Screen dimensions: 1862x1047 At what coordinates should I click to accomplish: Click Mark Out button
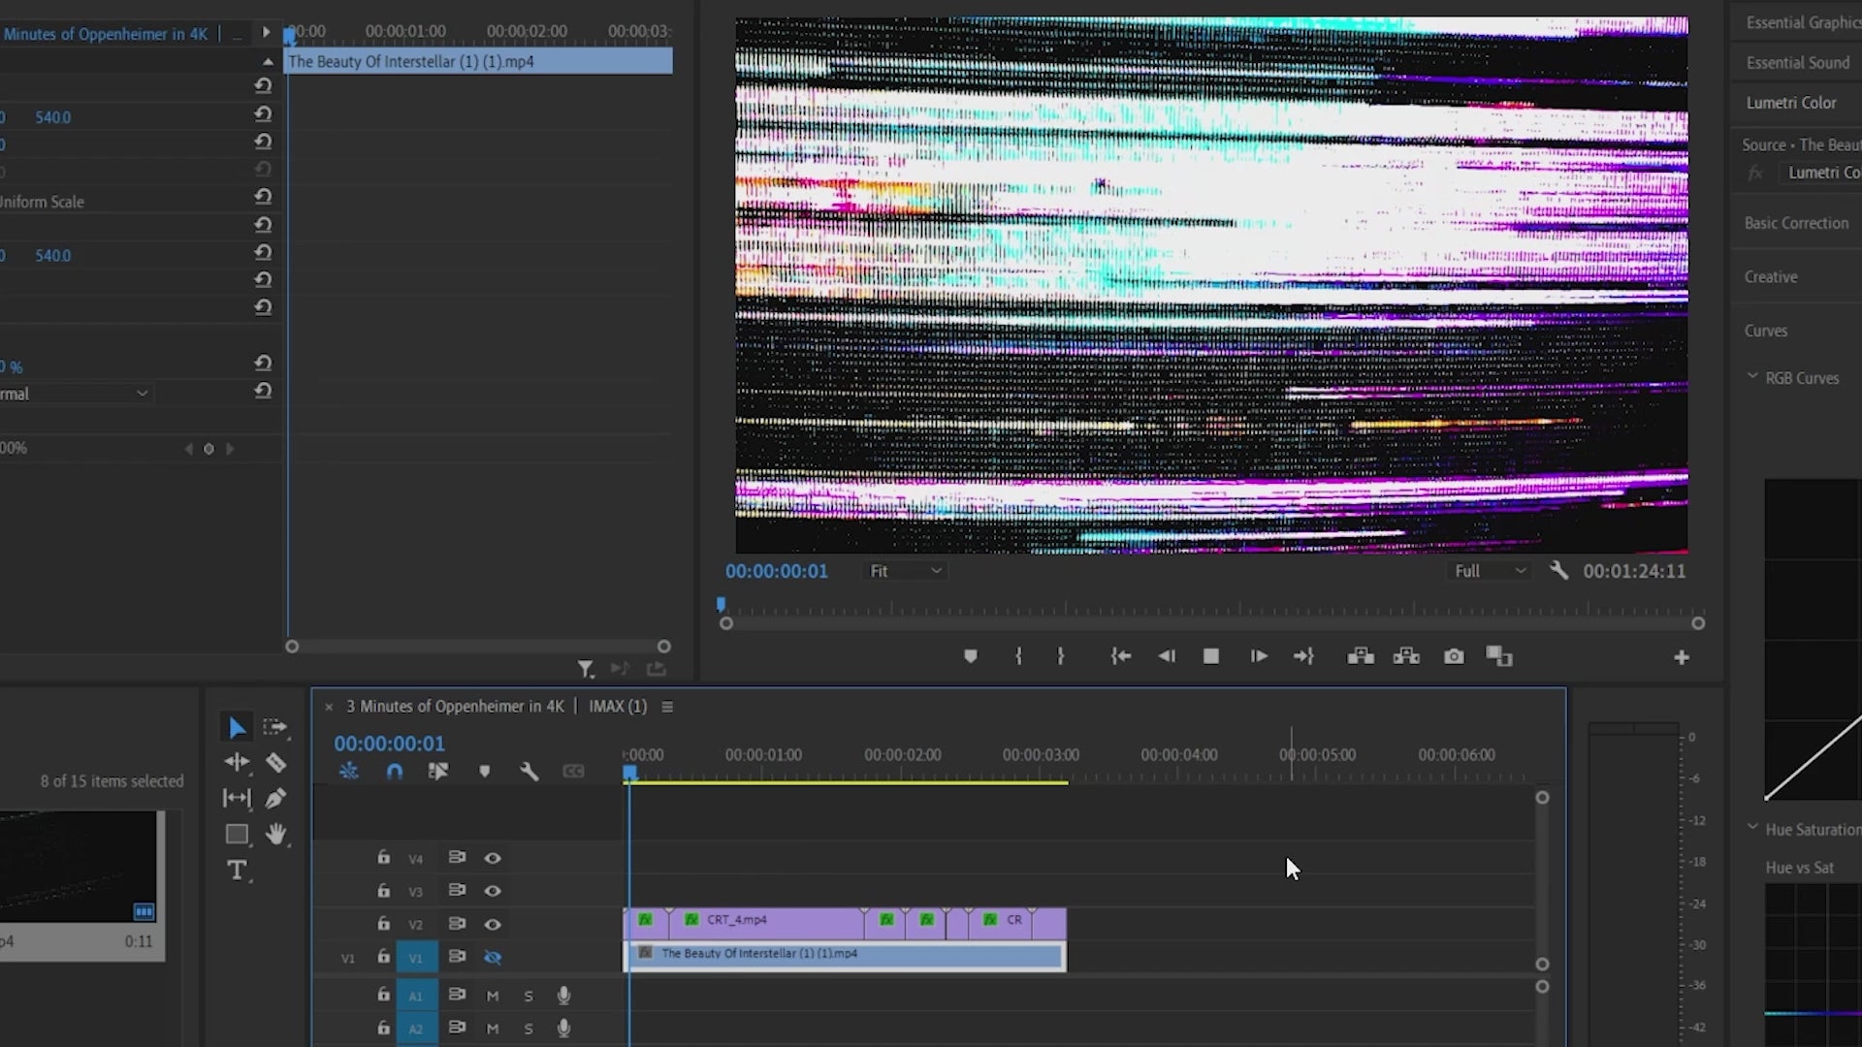1061,656
